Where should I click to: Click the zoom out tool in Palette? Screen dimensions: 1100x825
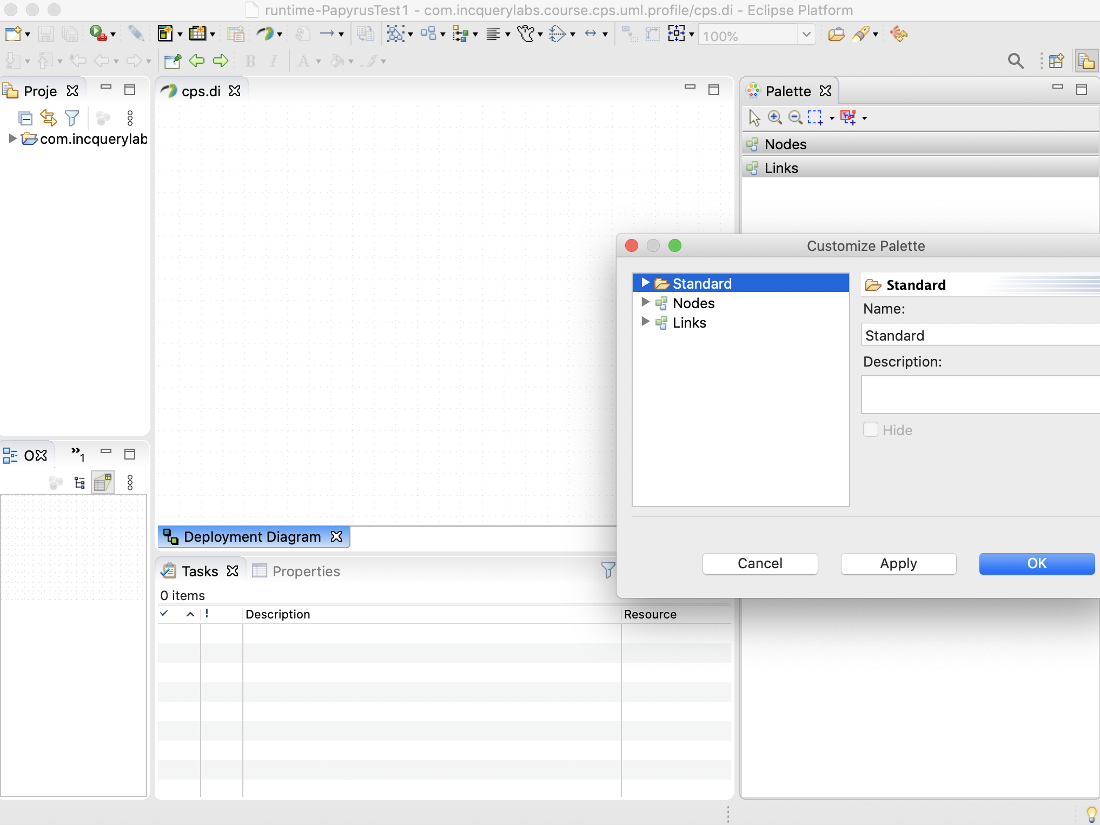coord(795,116)
